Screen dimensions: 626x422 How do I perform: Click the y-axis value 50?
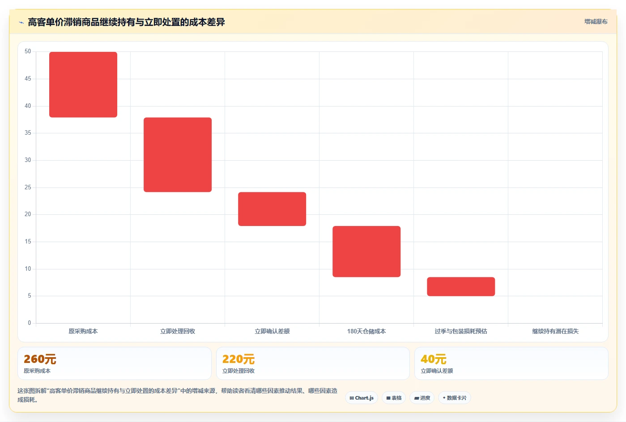coord(28,51)
